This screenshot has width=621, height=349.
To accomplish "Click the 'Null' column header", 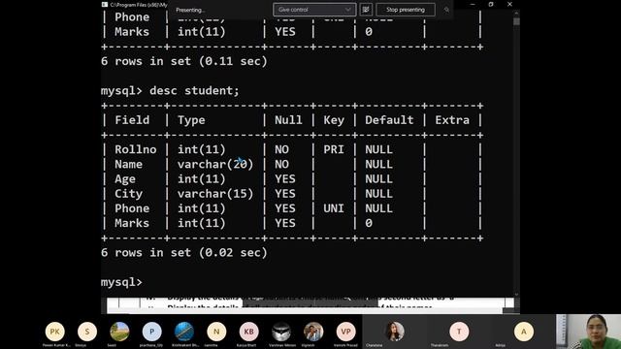I will point(288,120).
